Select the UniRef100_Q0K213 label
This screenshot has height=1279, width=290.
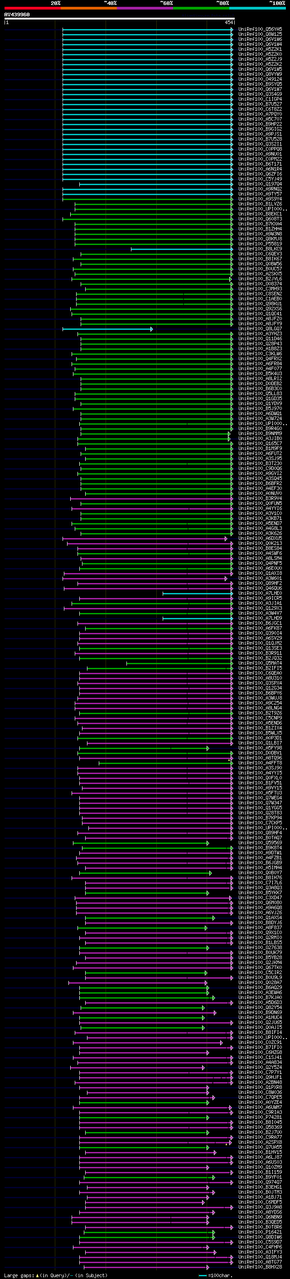coord(260,543)
